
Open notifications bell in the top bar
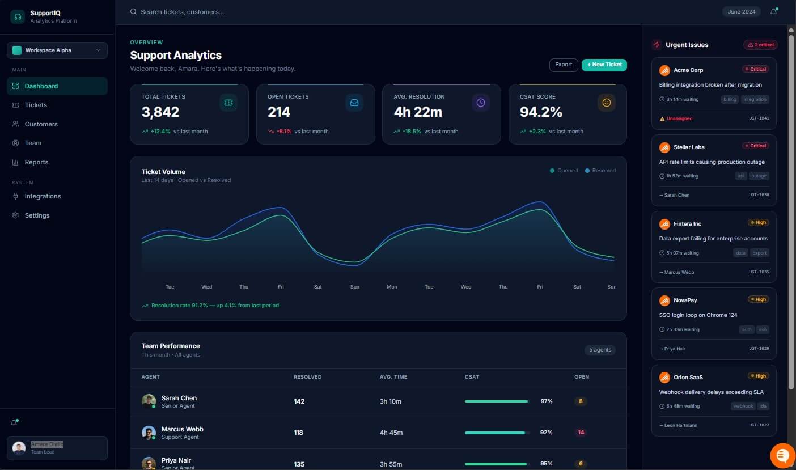pyautogui.click(x=773, y=12)
